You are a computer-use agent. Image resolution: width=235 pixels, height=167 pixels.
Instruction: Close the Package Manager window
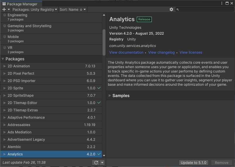tap(232, 3)
